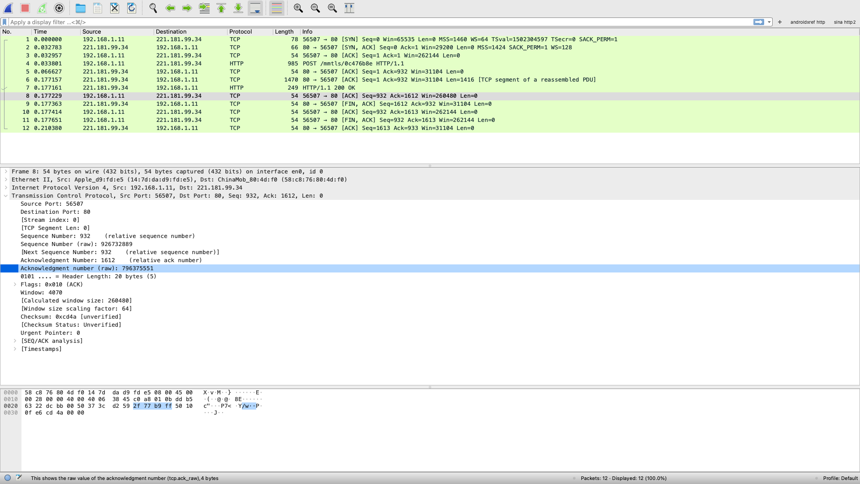Add a new filter button with plus

[780, 22]
